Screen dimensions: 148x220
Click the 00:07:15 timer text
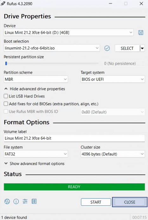(139, 217)
